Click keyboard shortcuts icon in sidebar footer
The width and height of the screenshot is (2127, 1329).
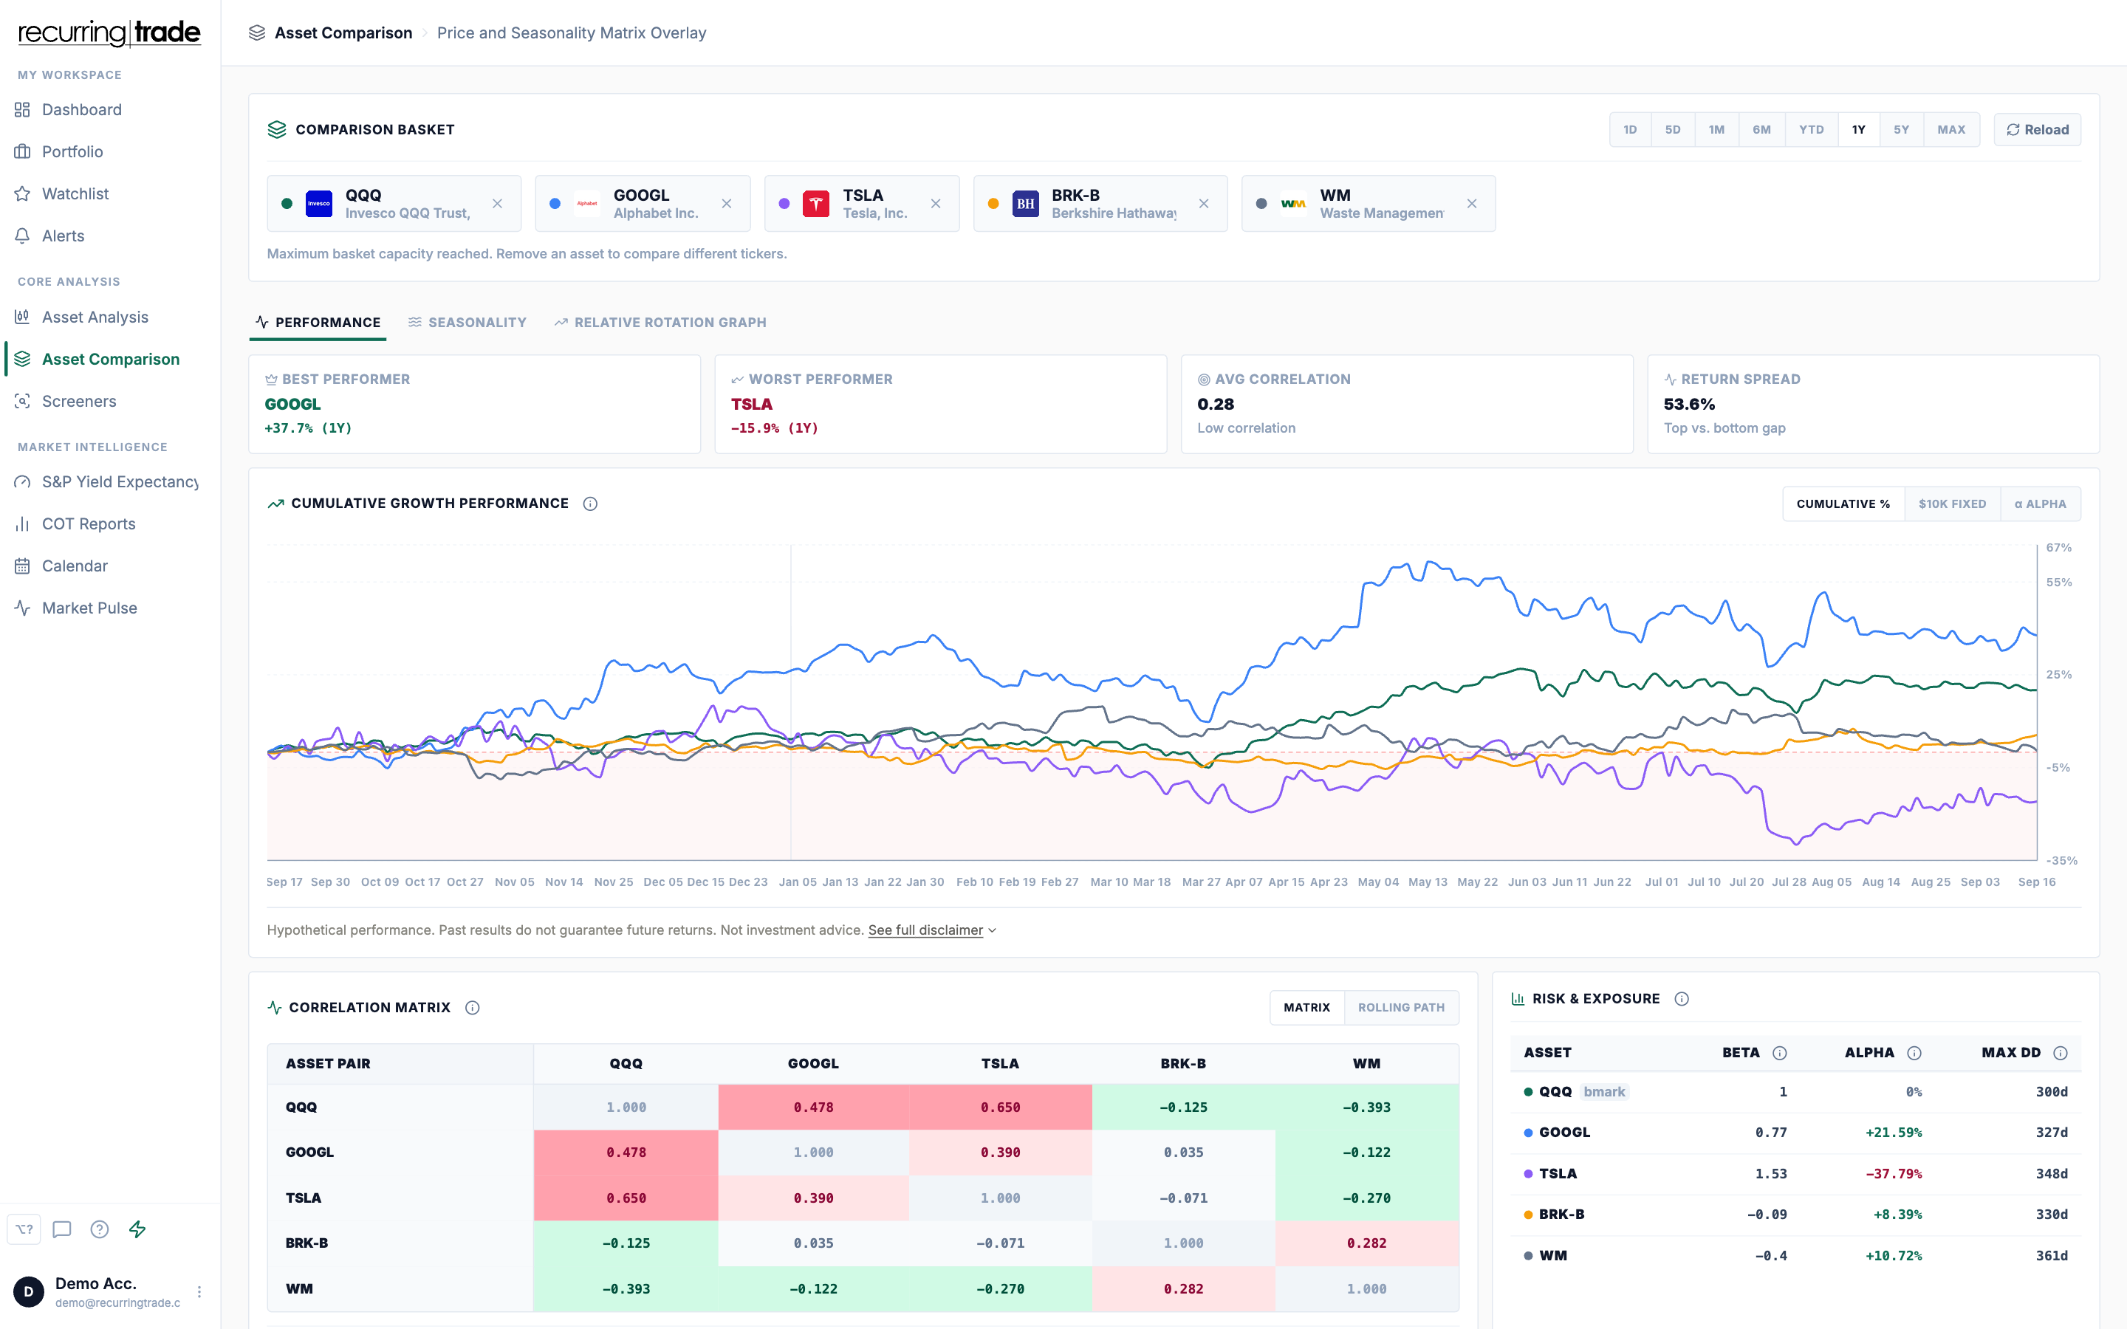click(24, 1229)
